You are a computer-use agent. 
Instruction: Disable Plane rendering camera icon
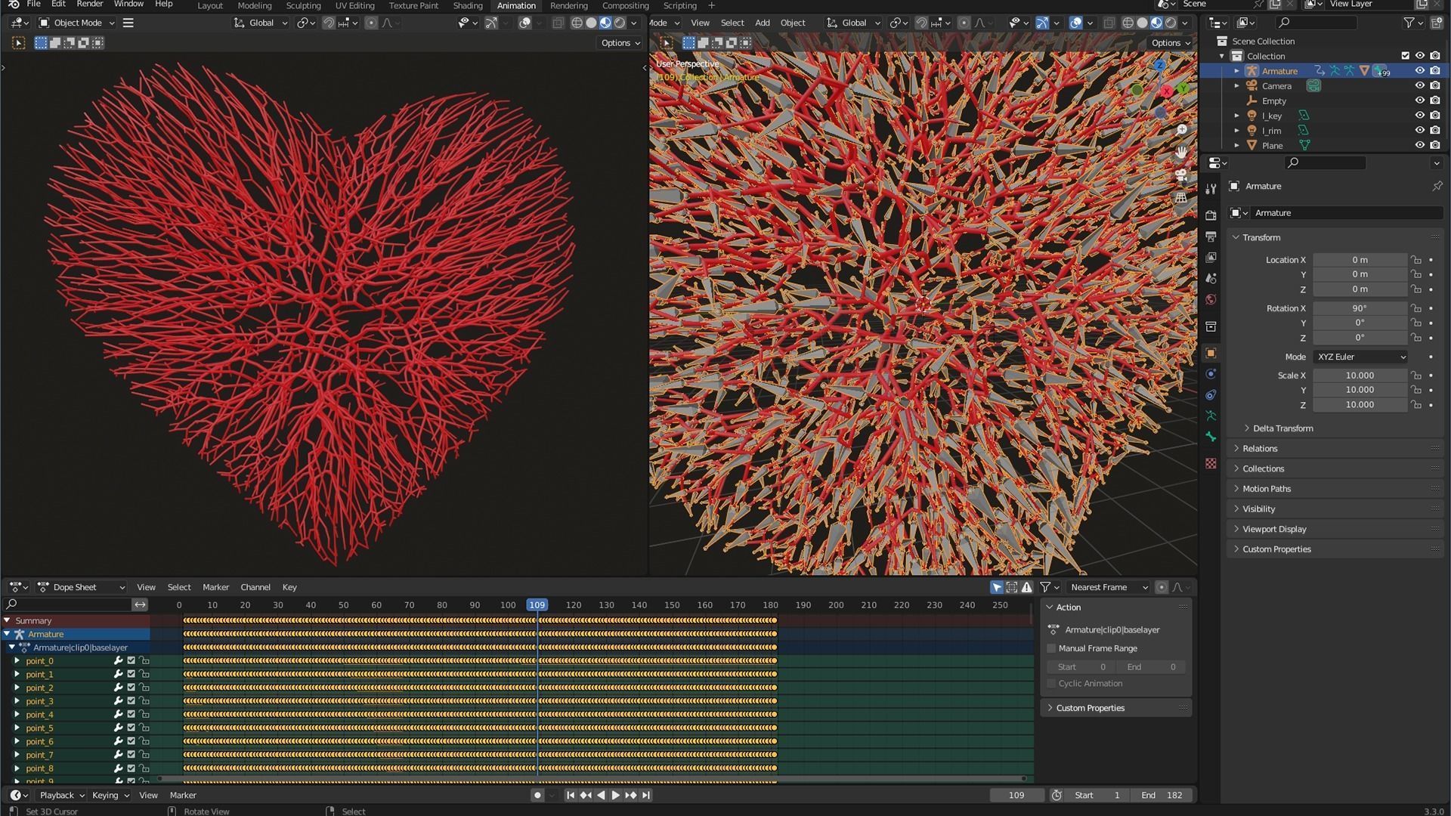pyautogui.click(x=1435, y=145)
